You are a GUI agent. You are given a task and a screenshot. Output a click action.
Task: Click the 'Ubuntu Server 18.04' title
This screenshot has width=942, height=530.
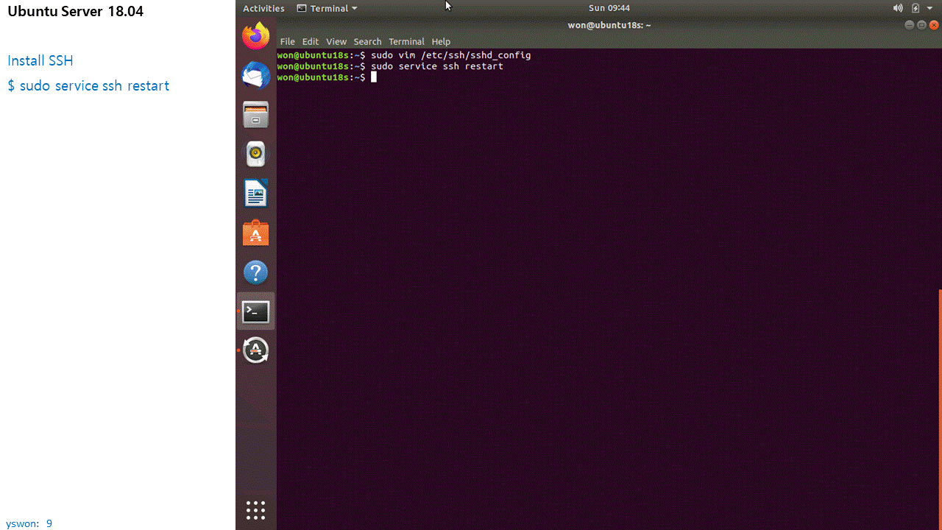76,11
